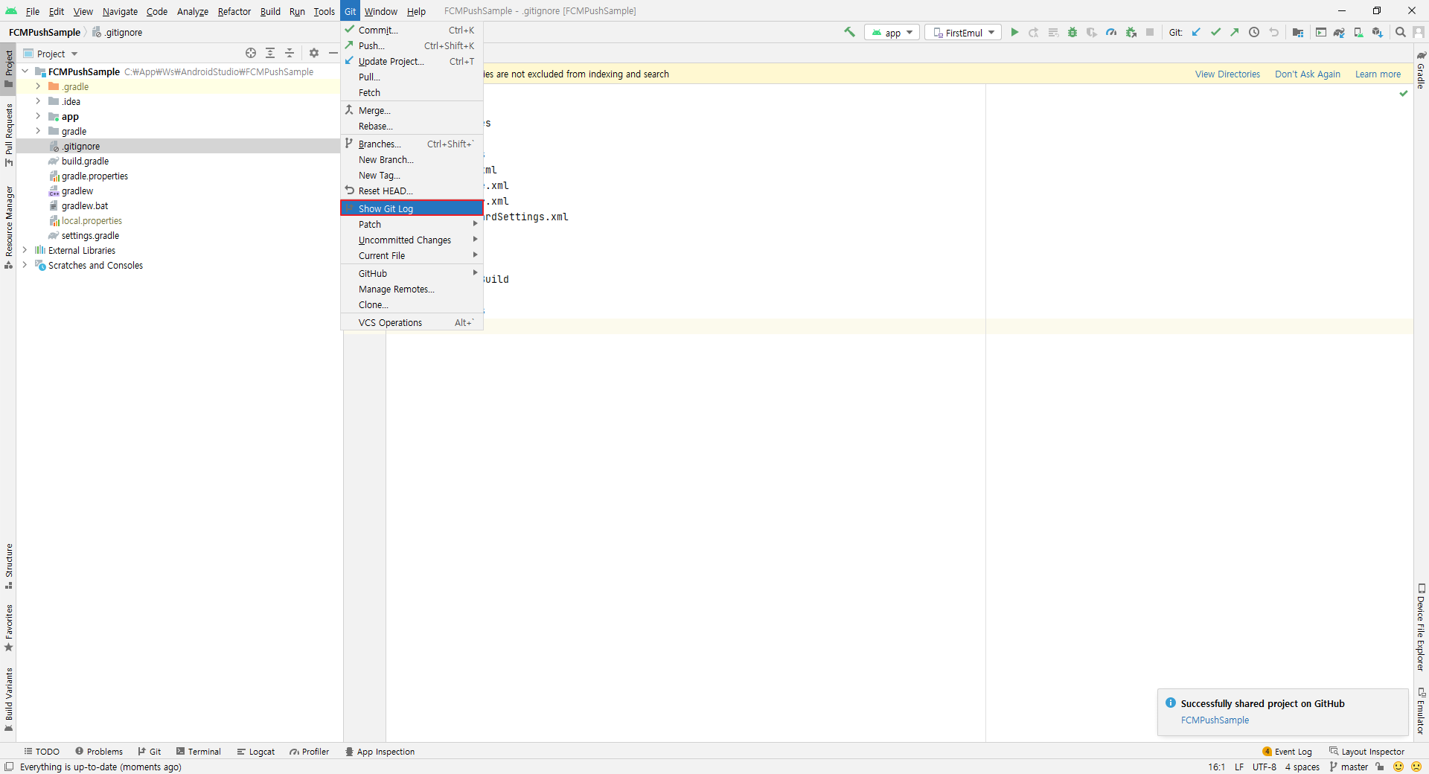
Task: Click the Run Configurations list icon
Action: [x=1053, y=32]
